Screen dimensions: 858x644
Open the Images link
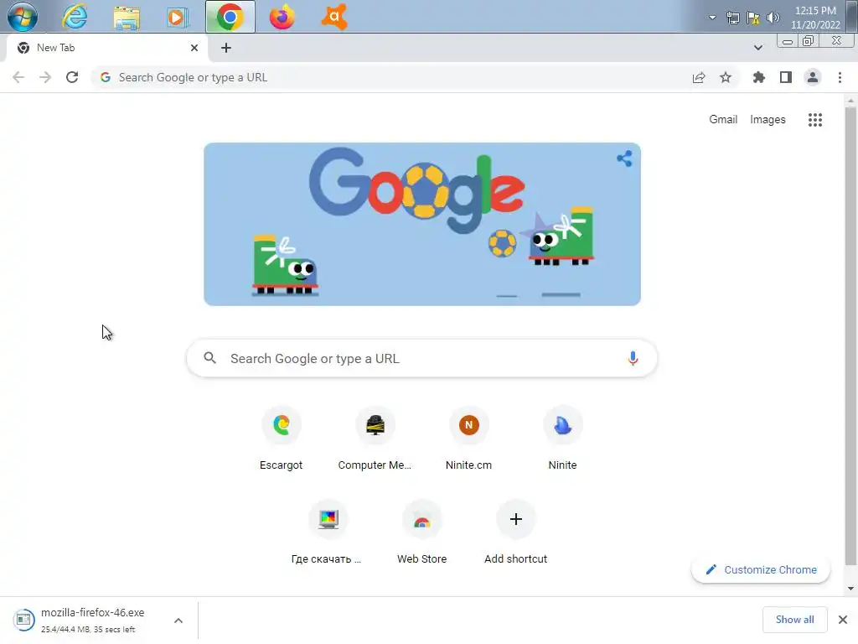768,119
